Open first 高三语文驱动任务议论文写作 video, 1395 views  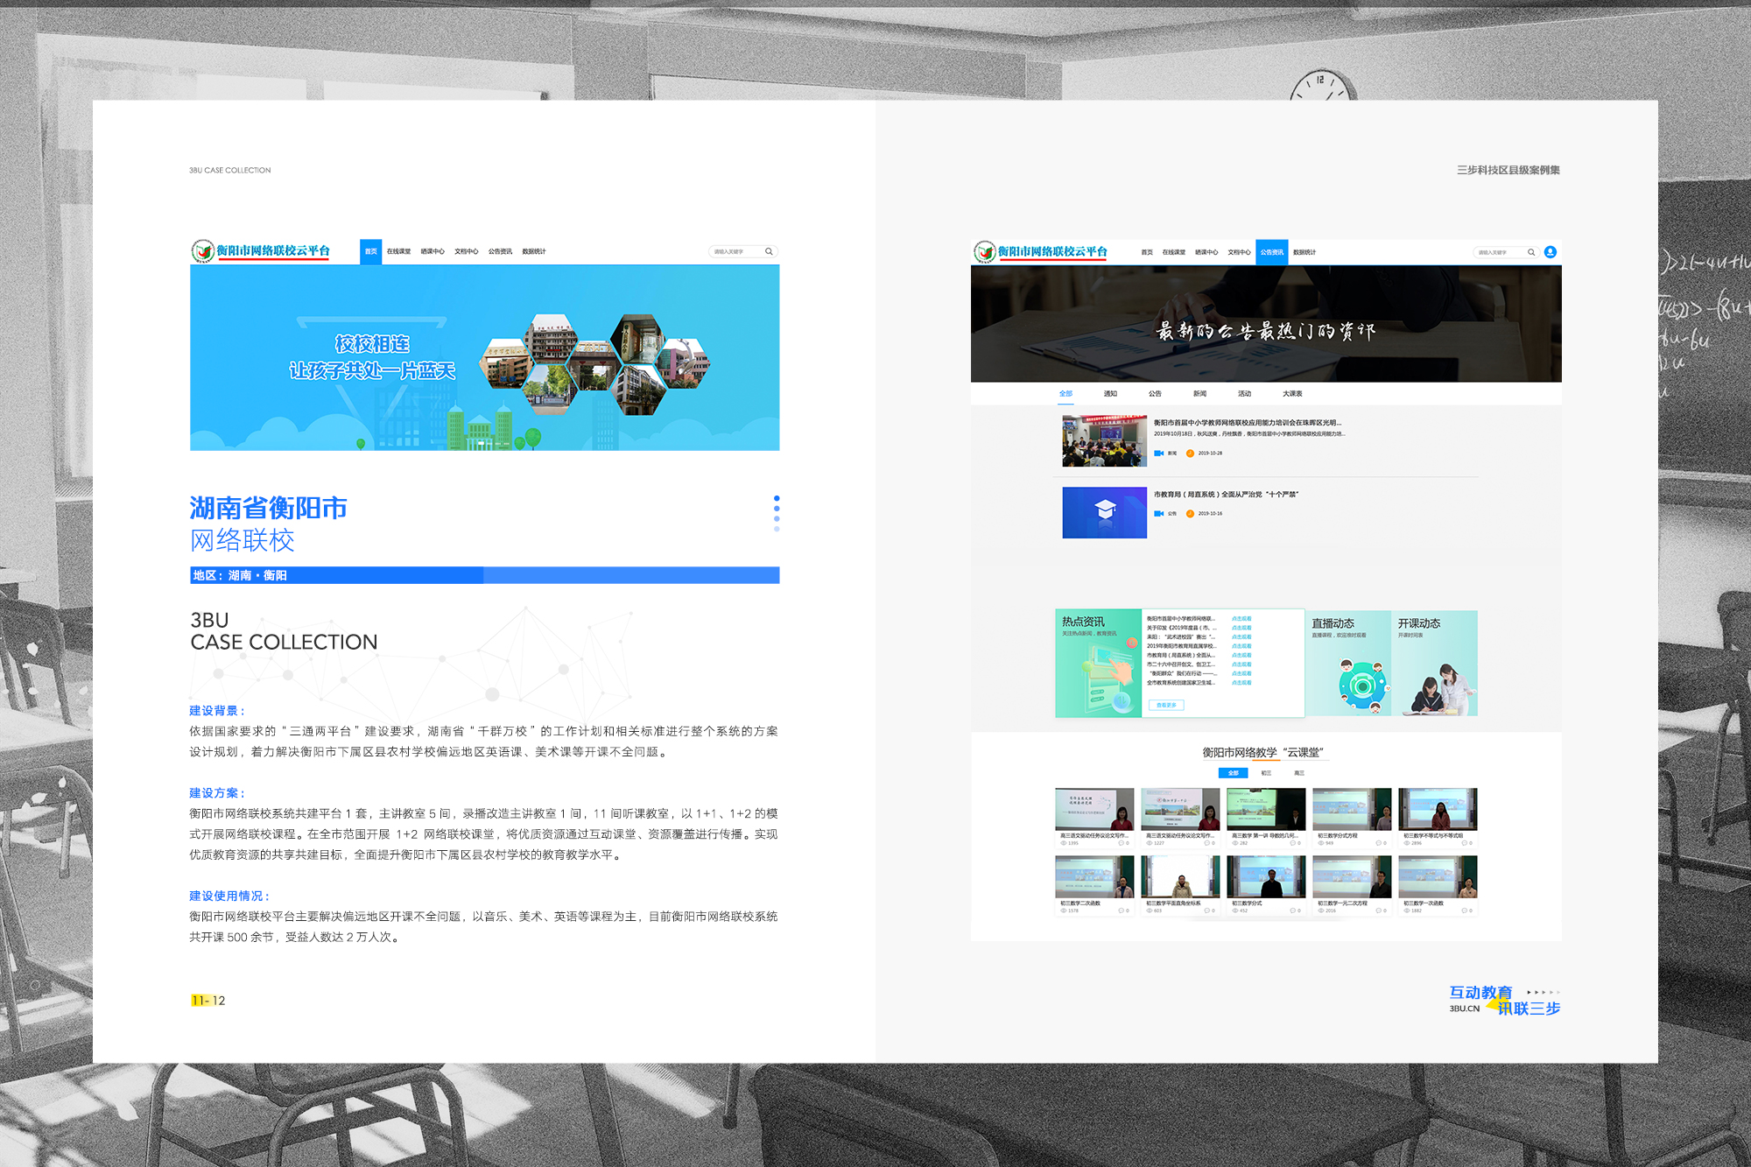pyautogui.click(x=1094, y=809)
